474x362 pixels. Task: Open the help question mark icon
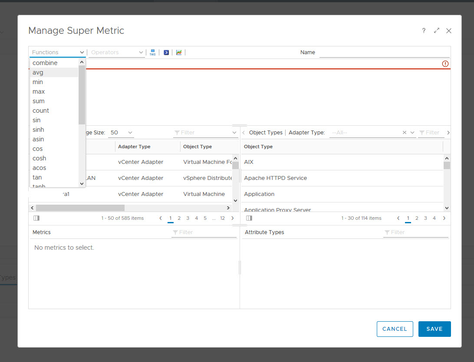click(x=424, y=31)
